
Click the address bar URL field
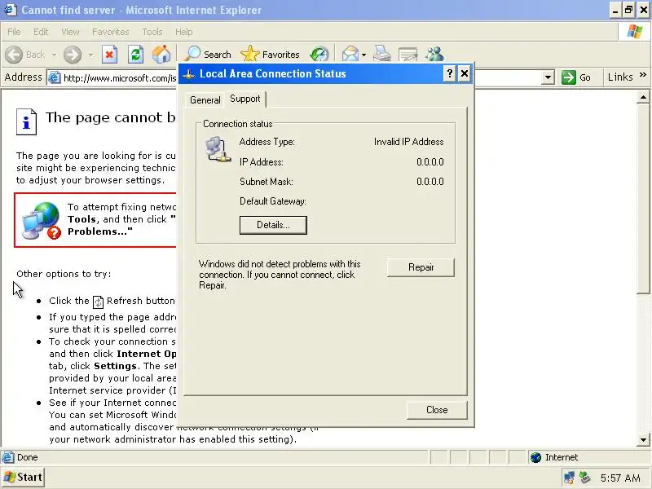120,77
